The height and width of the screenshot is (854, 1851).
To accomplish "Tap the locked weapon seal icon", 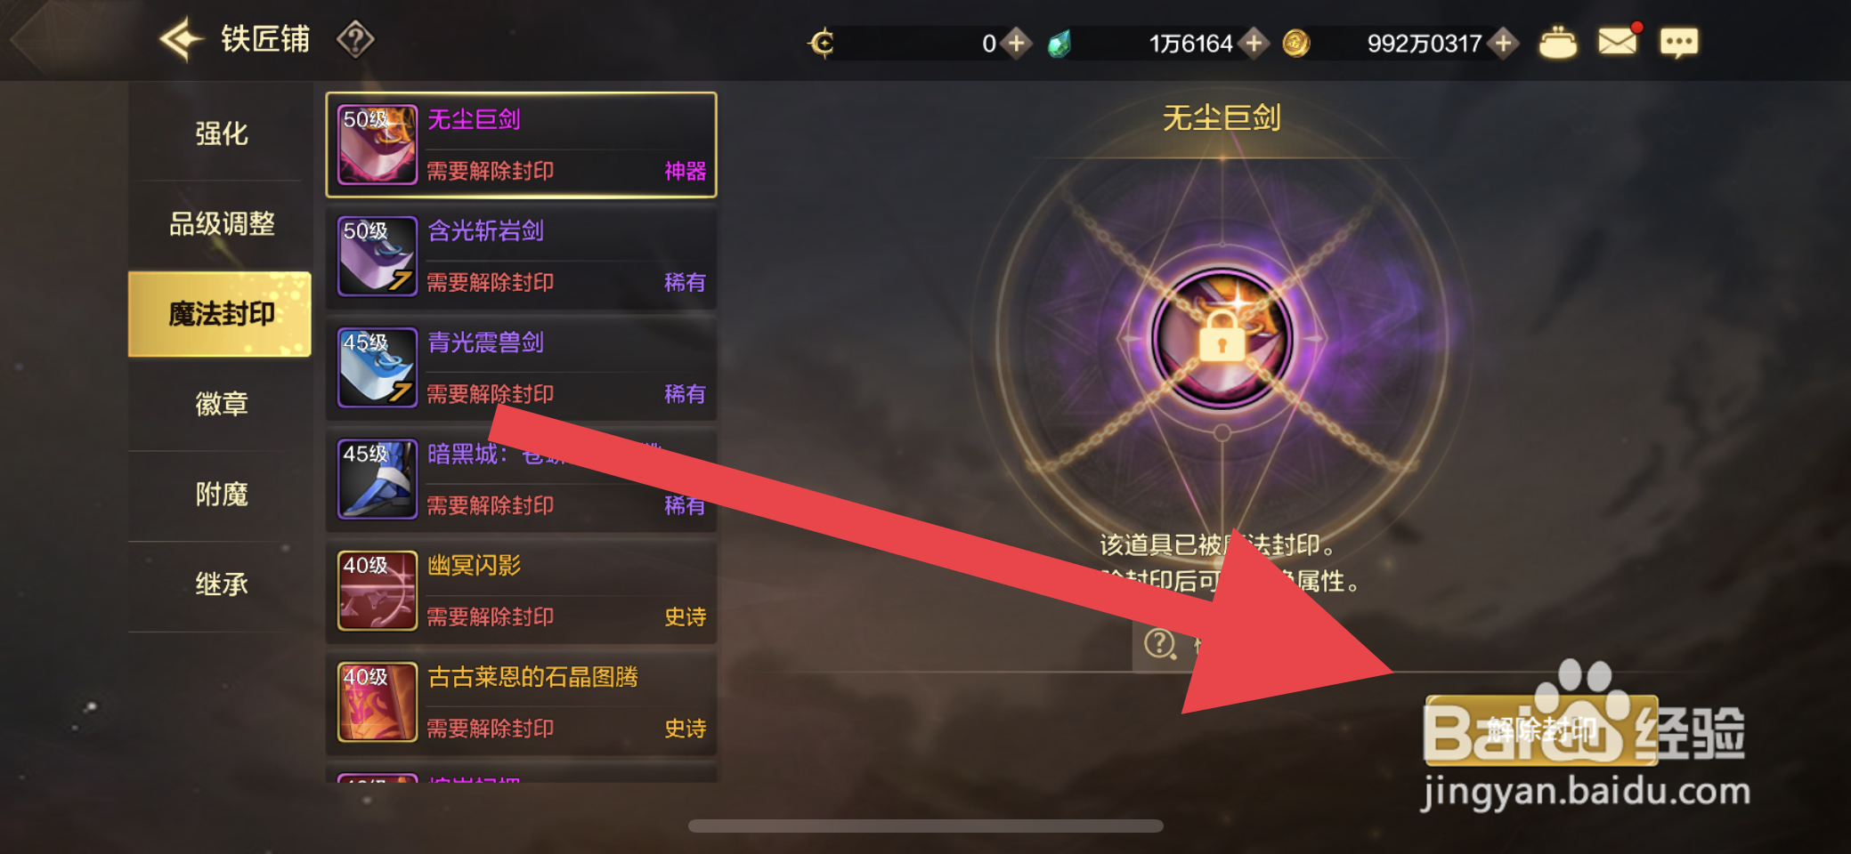I will click(x=1222, y=338).
